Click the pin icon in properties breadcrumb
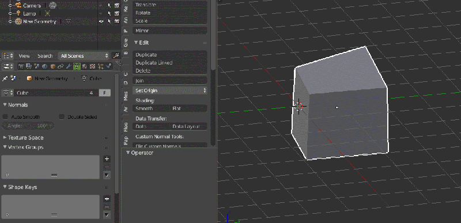 click(x=5, y=78)
